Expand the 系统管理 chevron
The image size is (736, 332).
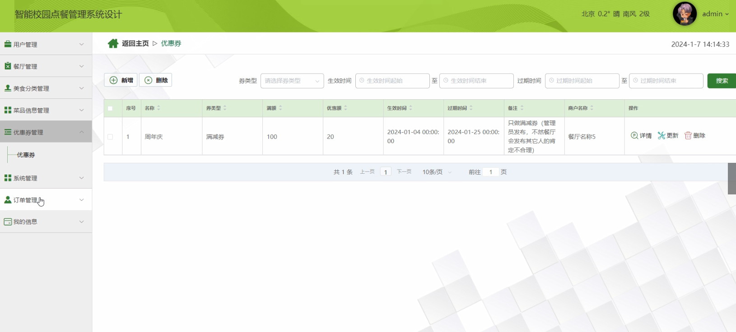pos(82,178)
